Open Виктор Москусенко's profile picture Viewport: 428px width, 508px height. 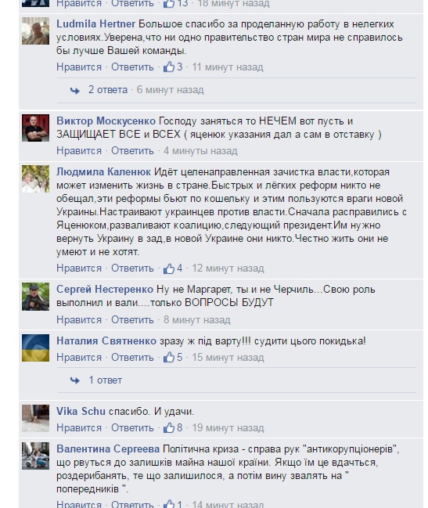click(x=36, y=128)
